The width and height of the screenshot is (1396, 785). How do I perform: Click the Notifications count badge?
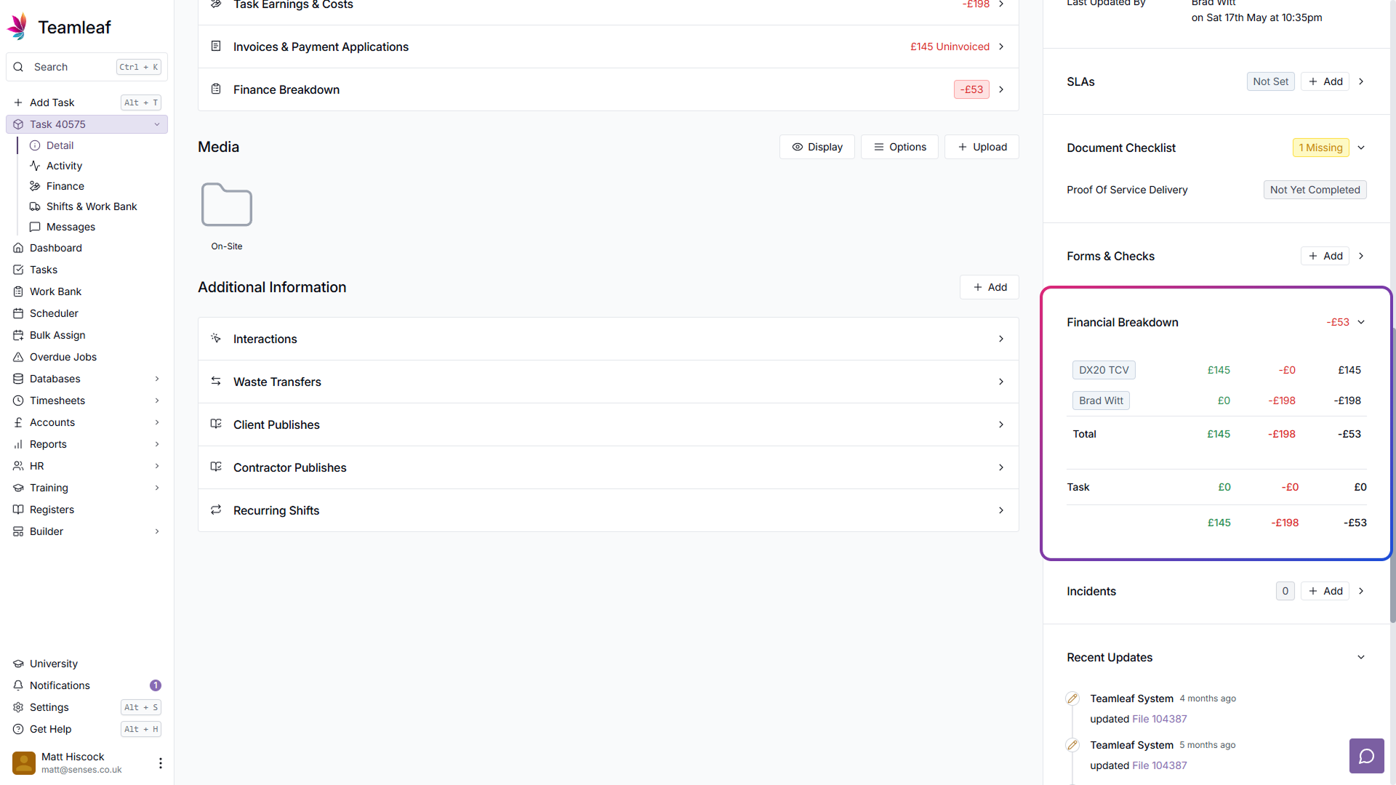click(x=155, y=685)
